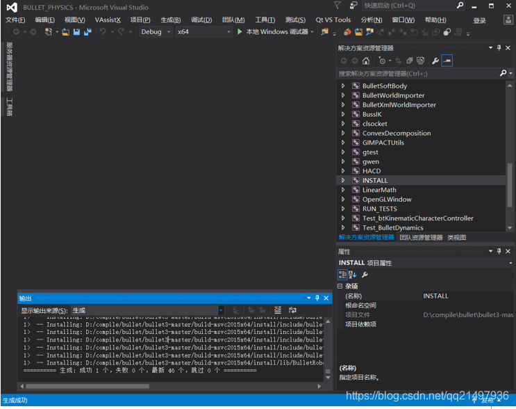Open the output source 生成 dropdown

click(221, 310)
